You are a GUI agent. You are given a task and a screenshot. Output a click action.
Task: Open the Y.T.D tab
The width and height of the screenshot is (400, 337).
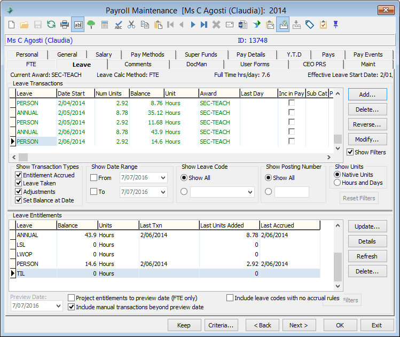point(294,54)
